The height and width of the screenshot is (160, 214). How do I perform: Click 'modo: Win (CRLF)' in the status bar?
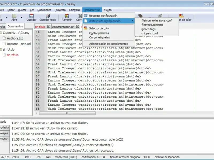(66, 157)
